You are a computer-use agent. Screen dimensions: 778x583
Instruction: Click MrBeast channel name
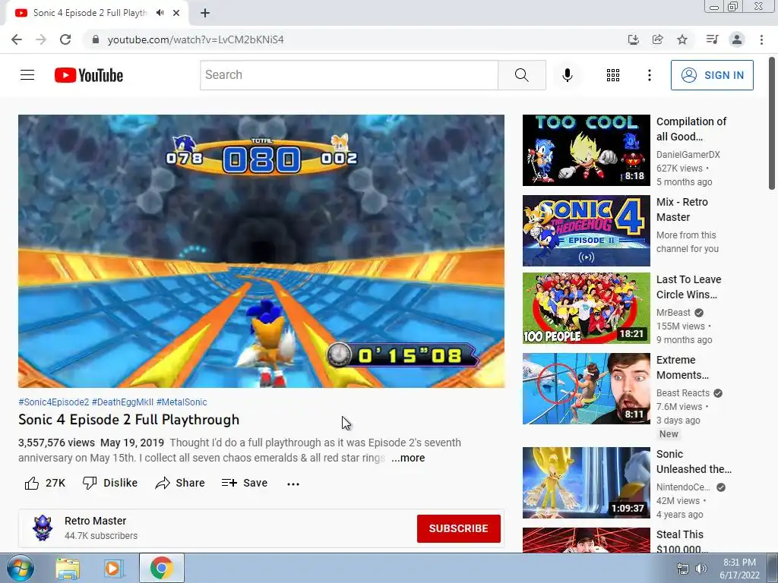pos(673,312)
